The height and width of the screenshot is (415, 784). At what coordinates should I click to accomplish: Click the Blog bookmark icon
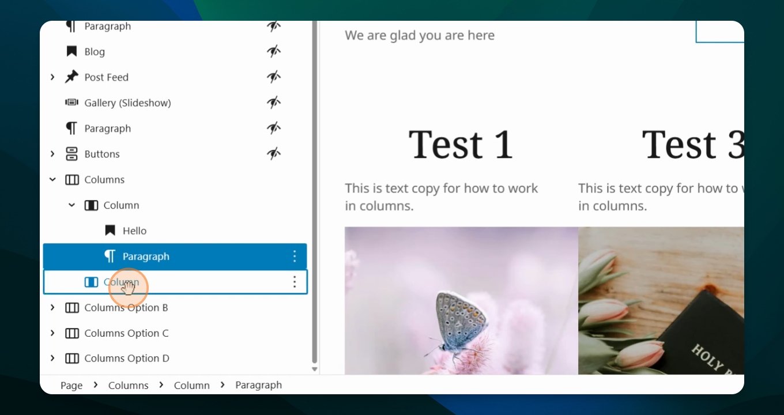[71, 51]
